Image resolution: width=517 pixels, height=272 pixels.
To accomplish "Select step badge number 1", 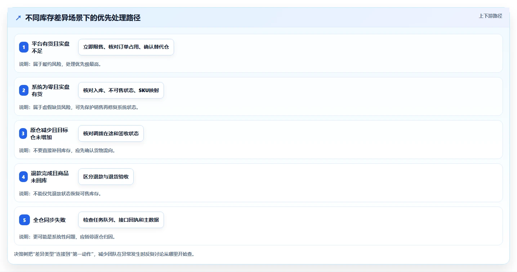I will (x=24, y=47).
